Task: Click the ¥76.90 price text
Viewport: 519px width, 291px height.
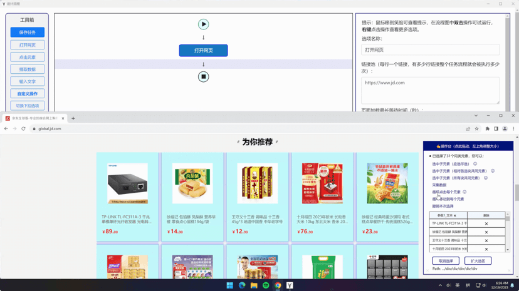Action: 305,232
